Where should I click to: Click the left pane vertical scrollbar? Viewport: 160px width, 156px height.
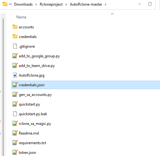[x=3, y=87]
